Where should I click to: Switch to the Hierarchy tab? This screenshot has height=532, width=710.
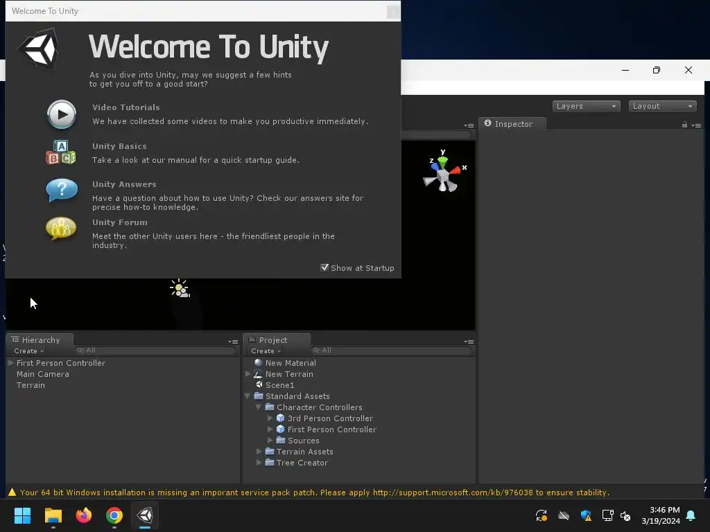(40, 339)
